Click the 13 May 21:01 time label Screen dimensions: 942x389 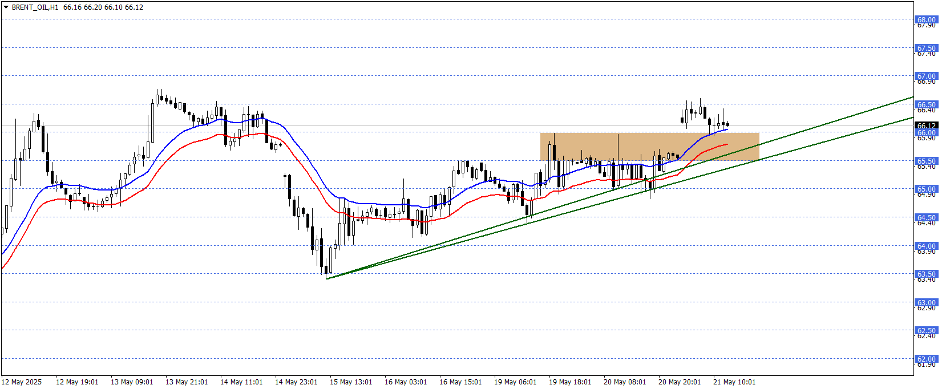pos(187,382)
